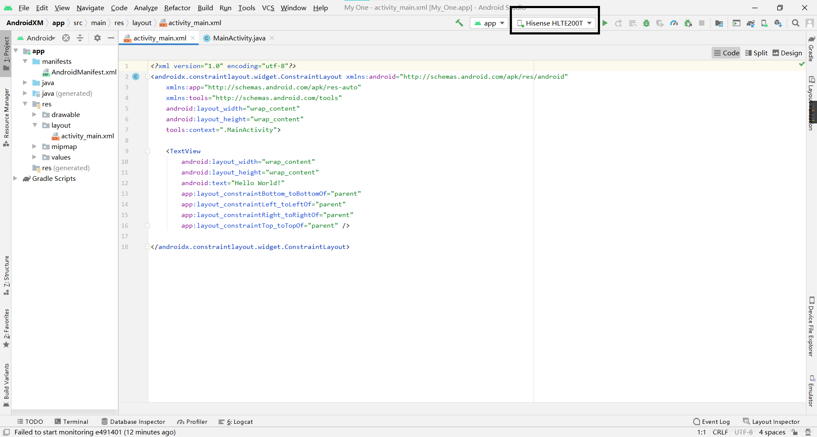Open Layout Inspector tool window
The height and width of the screenshot is (437, 817).
[x=771, y=422]
